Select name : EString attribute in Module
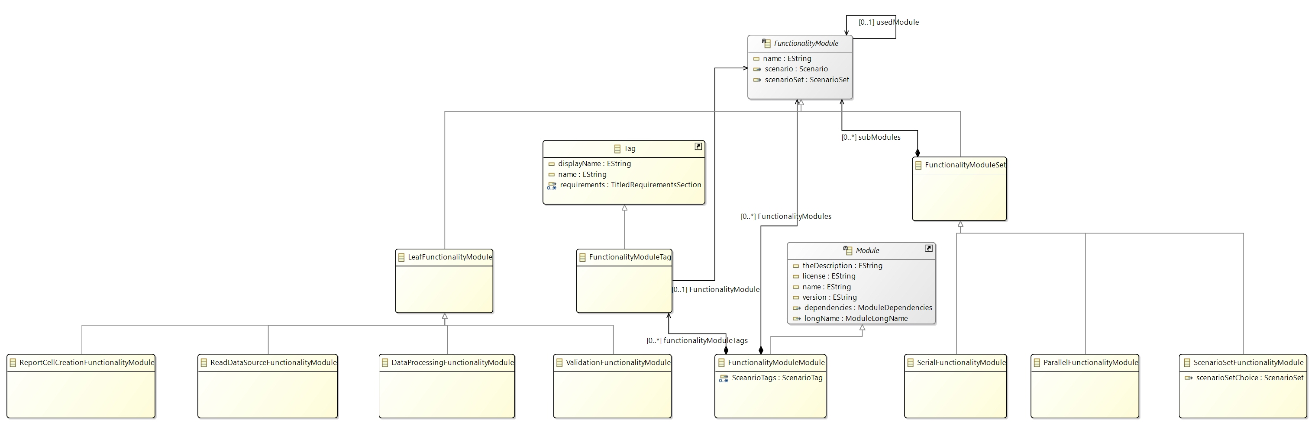The height and width of the screenshot is (426, 1315). click(x=827, y=287)
